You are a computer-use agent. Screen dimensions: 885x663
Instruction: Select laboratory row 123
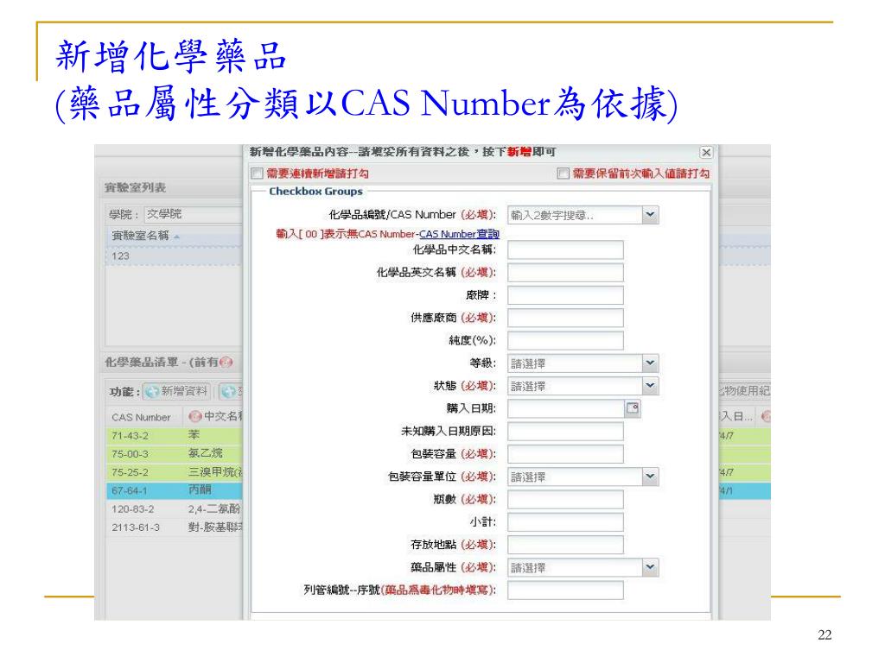tap(175, 256)
